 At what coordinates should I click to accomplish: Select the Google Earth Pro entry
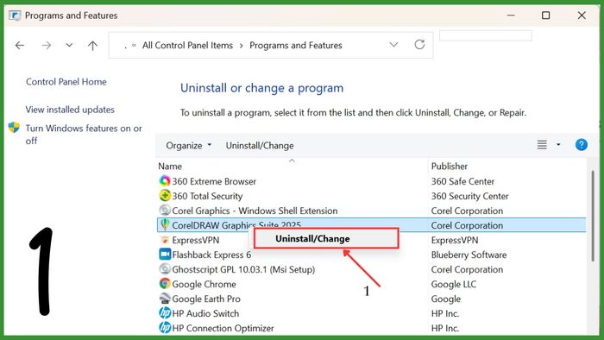[206, 299]
